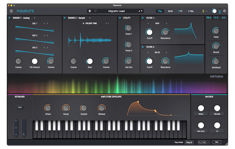The width and height of the screenshot is (235, 149).
Task: Click the Migratin Lead preset name
Action: (116, 11)
